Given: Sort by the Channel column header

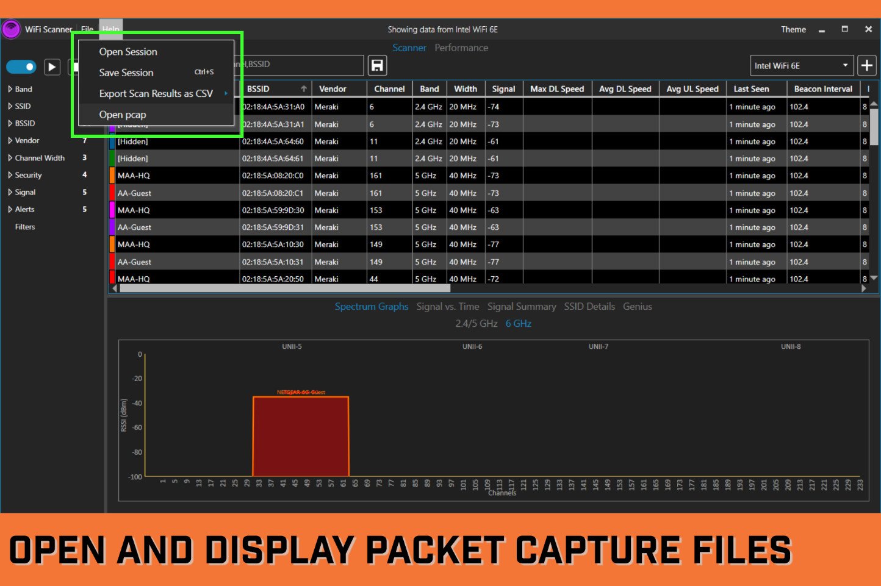Looking at the screenshot, I should 389,89.
